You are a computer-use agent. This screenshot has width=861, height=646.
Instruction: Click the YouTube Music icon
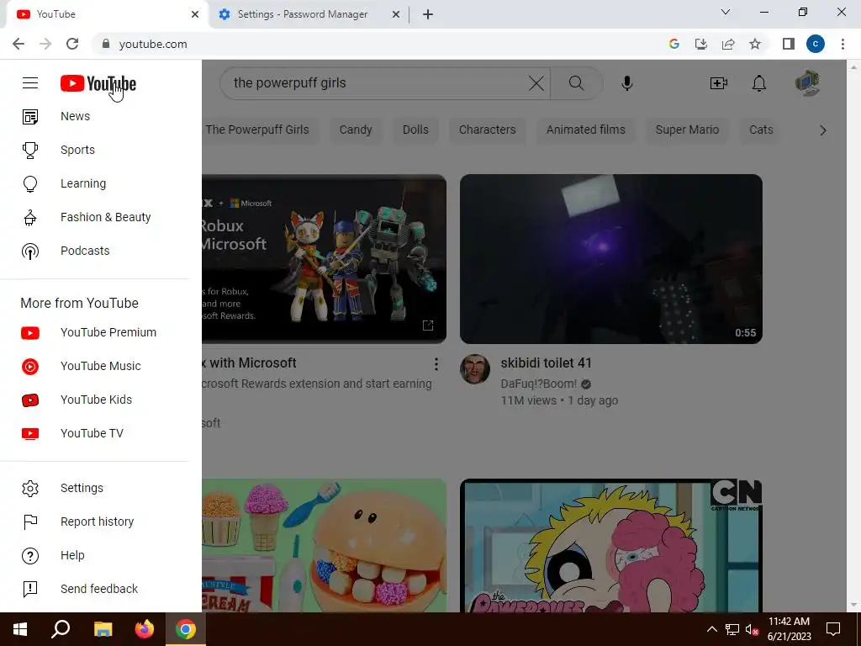[30, 367]
